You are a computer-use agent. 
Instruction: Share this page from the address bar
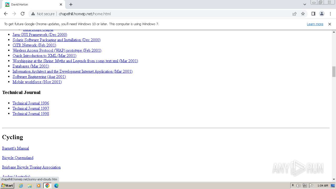(x=295, y=14)
